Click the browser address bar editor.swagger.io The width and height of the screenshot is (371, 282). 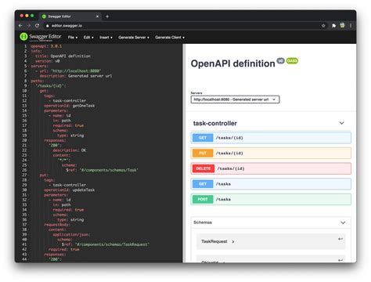[x=67, y=26]
